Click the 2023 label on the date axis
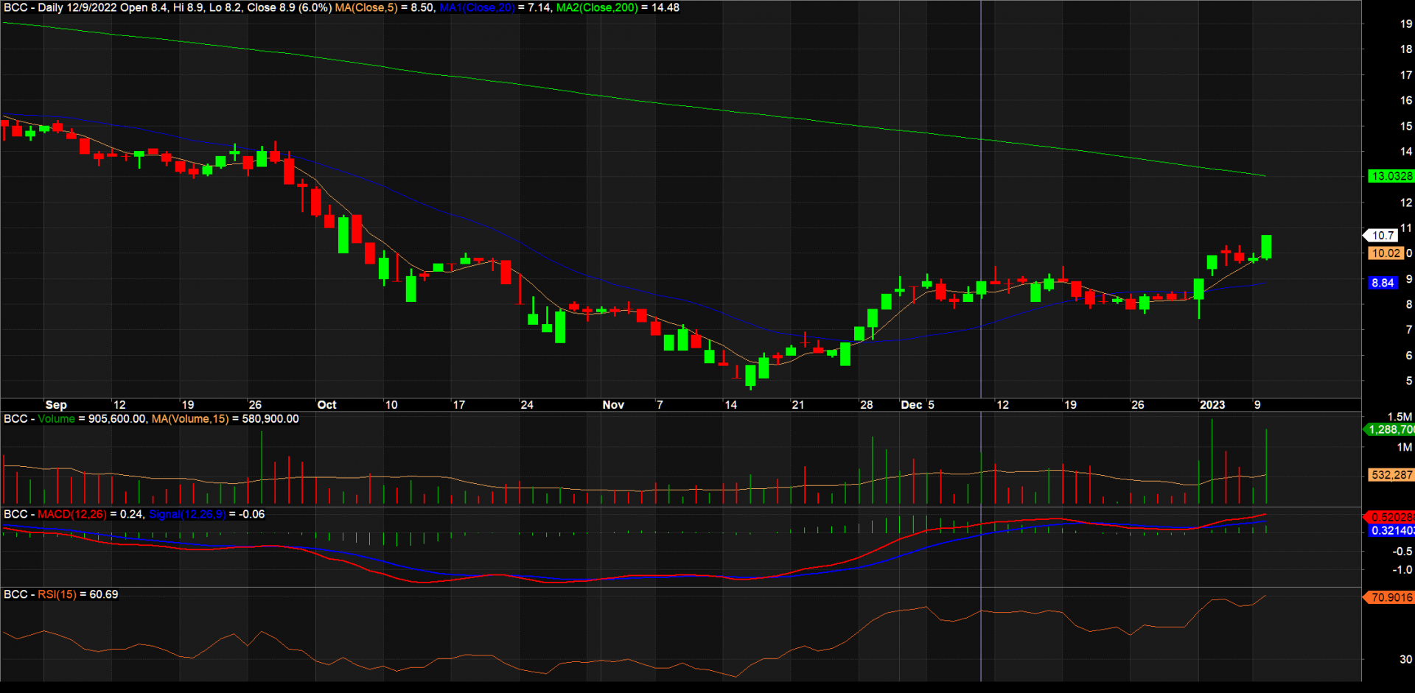Image resolution: width=1415 pixels, height=693 pixels. tap(1212, 405)
